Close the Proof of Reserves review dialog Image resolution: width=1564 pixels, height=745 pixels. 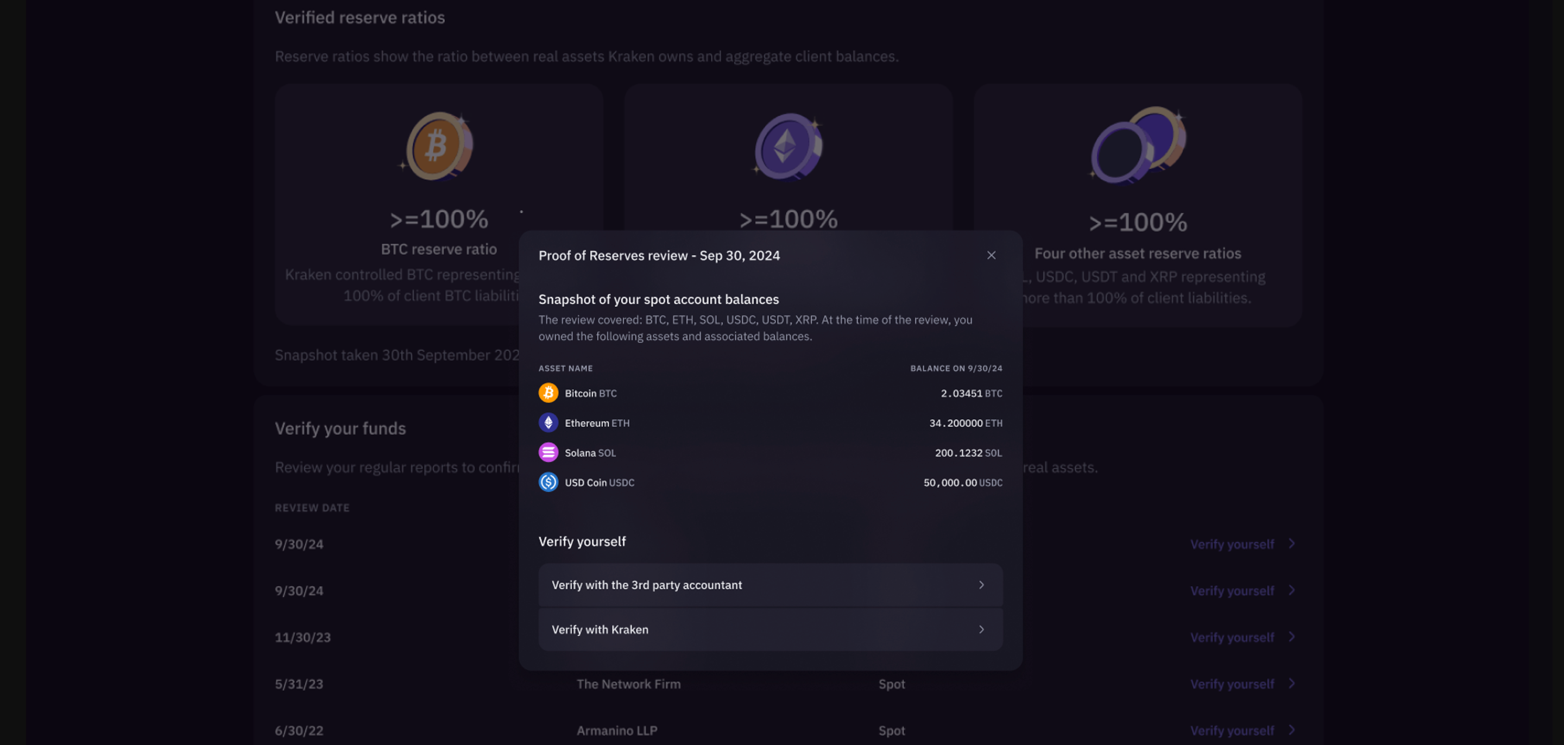[x=992, y=255]
